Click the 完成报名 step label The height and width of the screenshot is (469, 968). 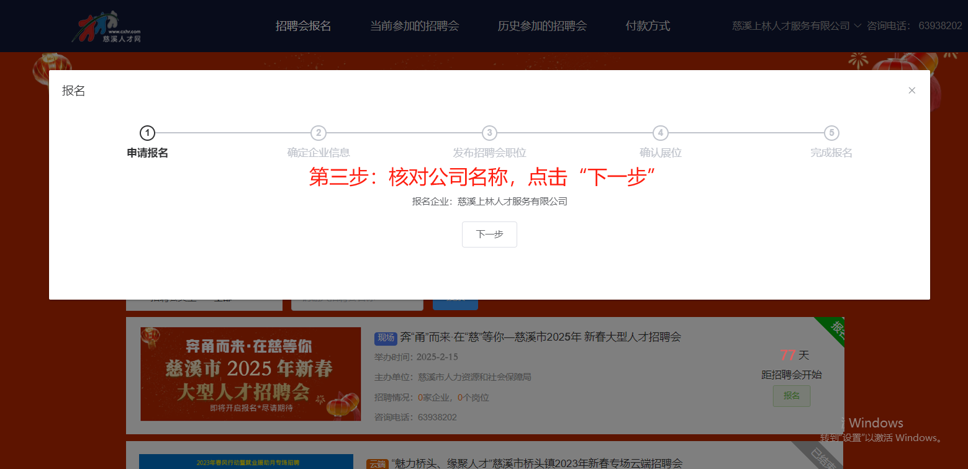tap(831, 153)
